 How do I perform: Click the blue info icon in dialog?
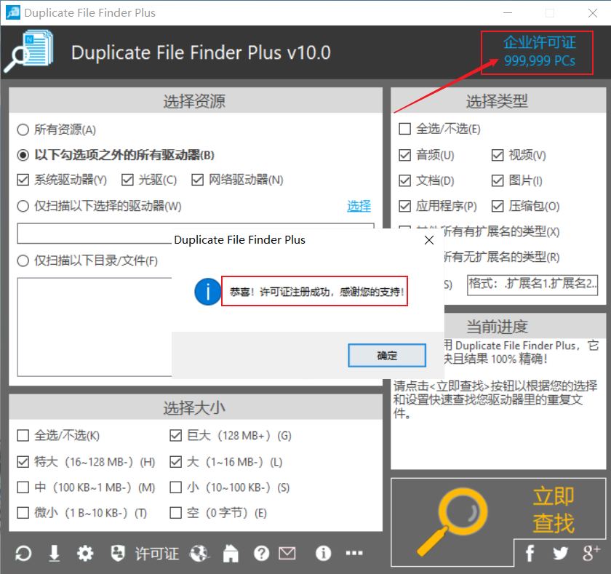(208, 292)
